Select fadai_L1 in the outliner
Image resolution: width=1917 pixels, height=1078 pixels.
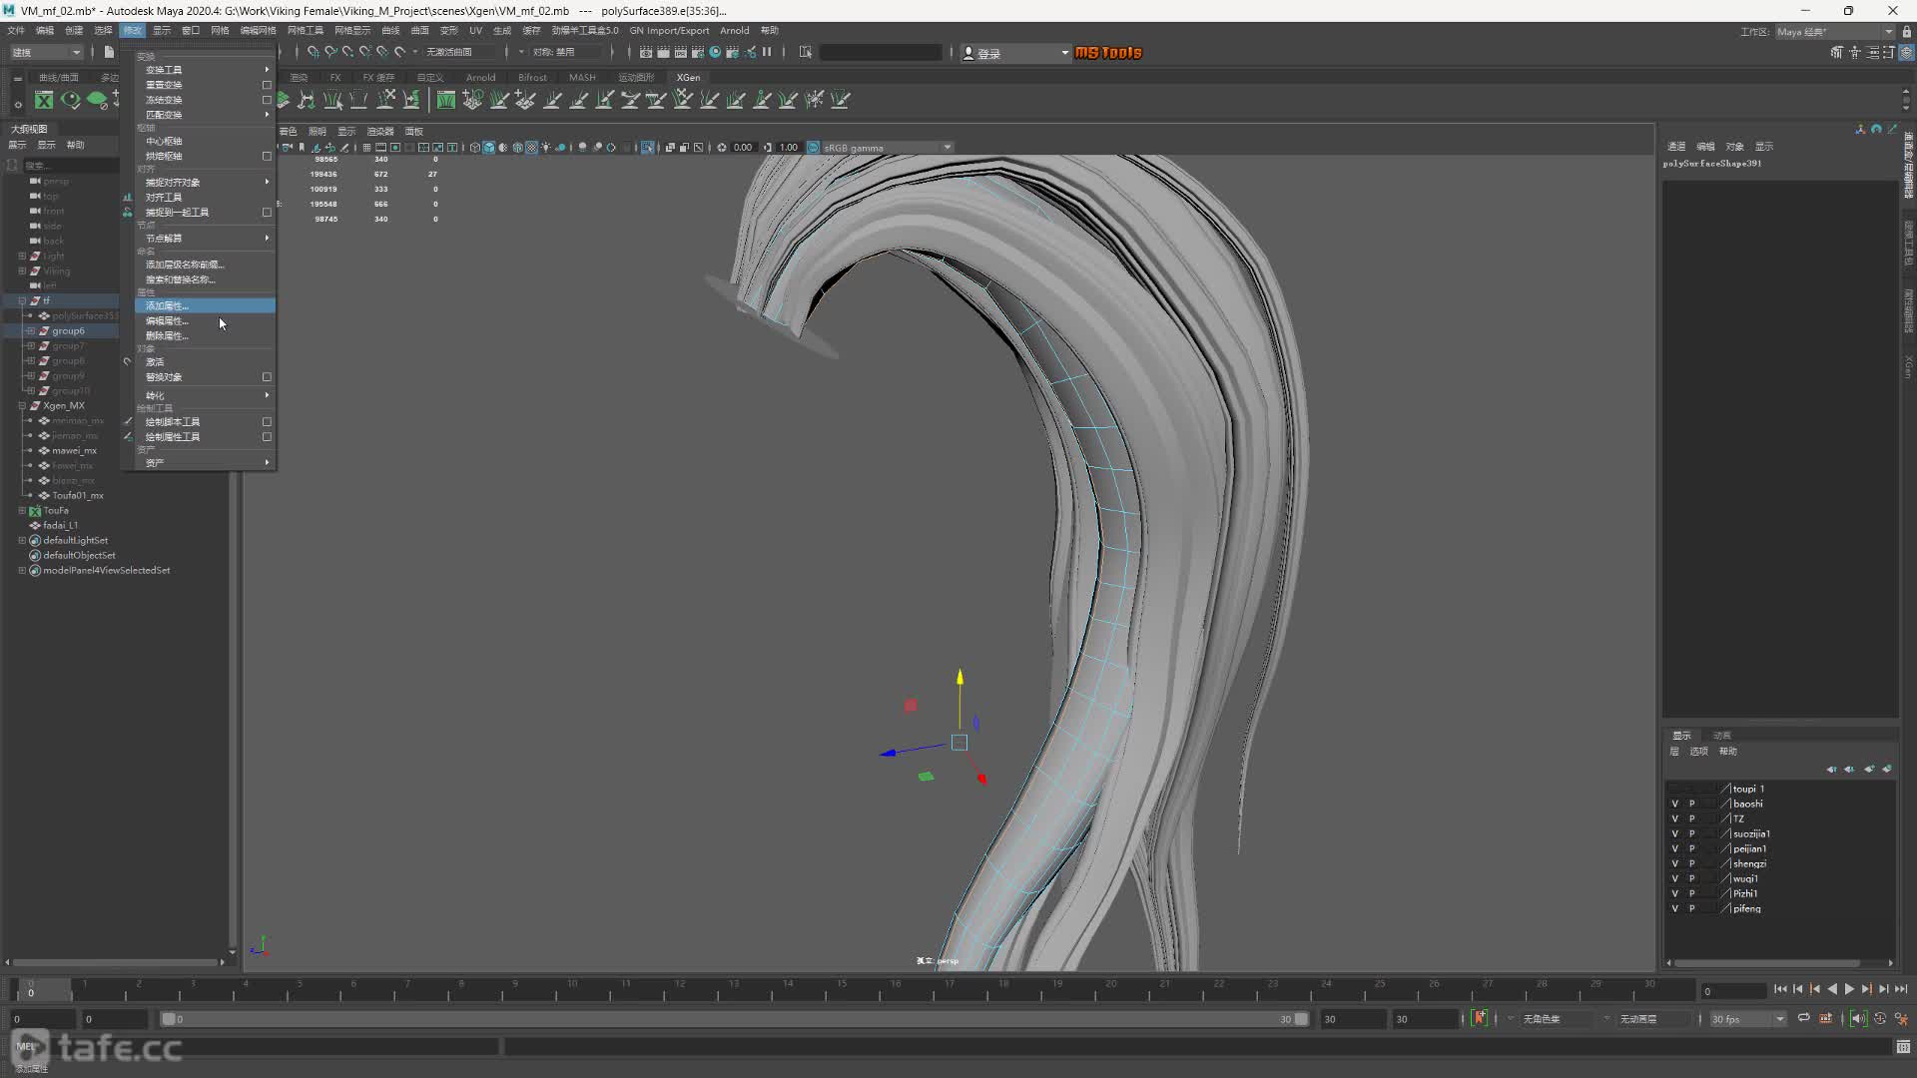click(x=60, y=526)
